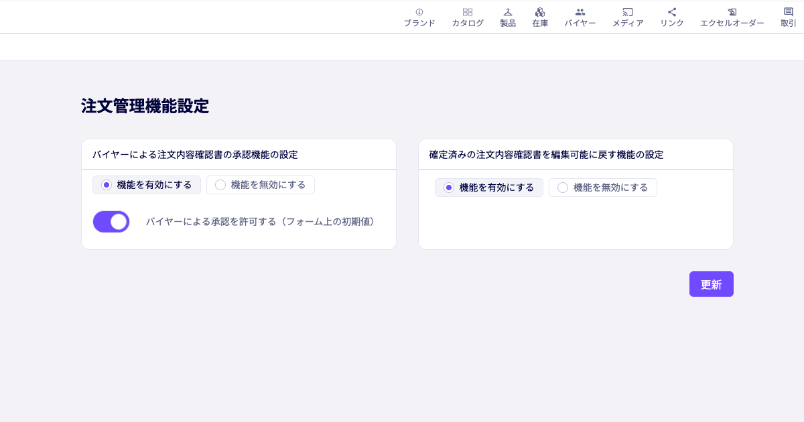Screen dimensions: 804x422
Task: Click the 在庫 boxes icon
Action: click(x=540, y=12)
